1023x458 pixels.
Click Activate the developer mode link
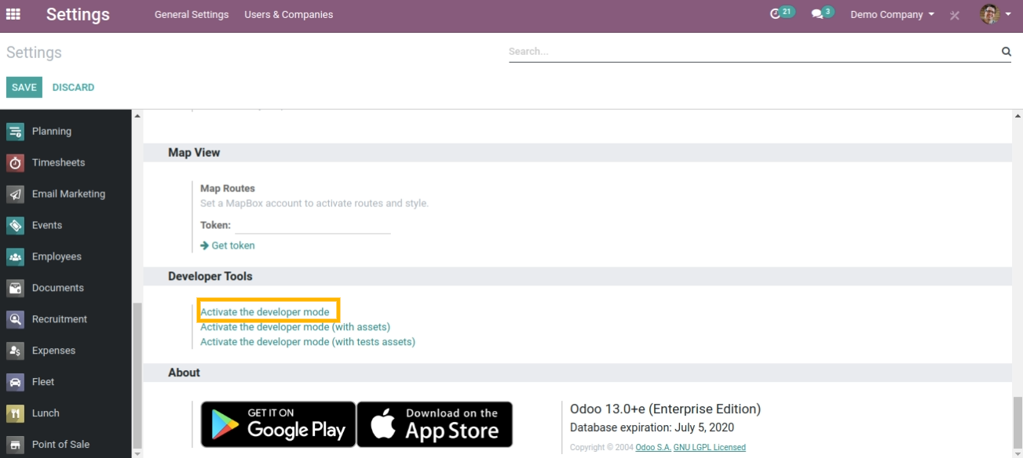click(x=265, y=312)
